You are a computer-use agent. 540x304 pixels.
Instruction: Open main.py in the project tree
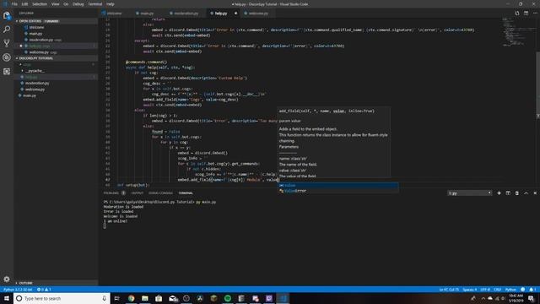(x=30, y=95)
